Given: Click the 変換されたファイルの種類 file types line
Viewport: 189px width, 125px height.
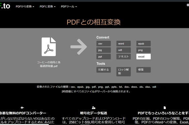Looking at the screenshot, I should coord(96,87).
